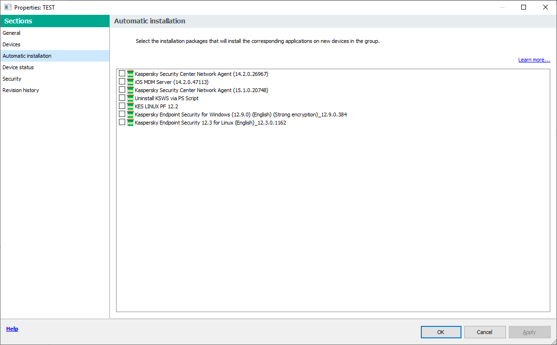Click package icon beside KES LINUX PF 12.2

pyautogui.click(x=130, y=106)
